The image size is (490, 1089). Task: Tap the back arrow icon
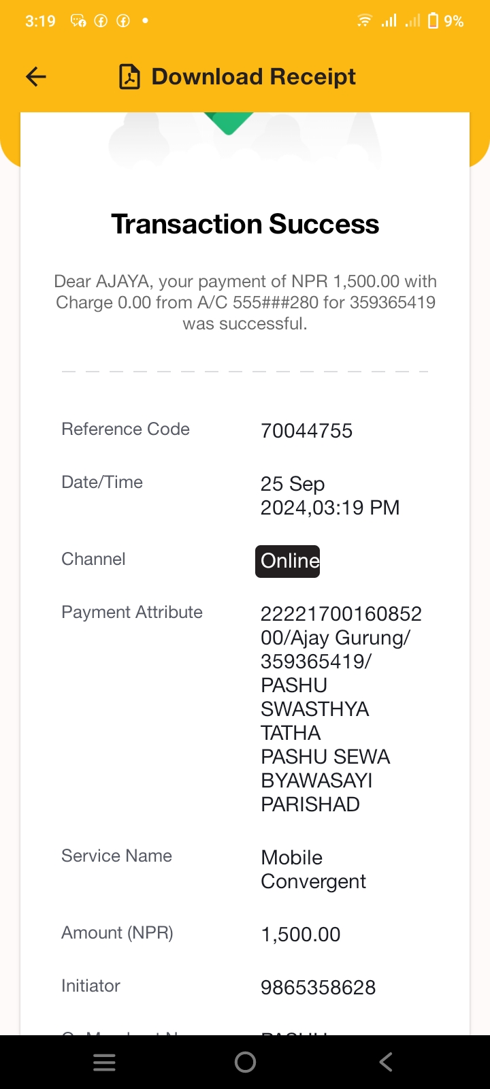click(x=36, y=77)
